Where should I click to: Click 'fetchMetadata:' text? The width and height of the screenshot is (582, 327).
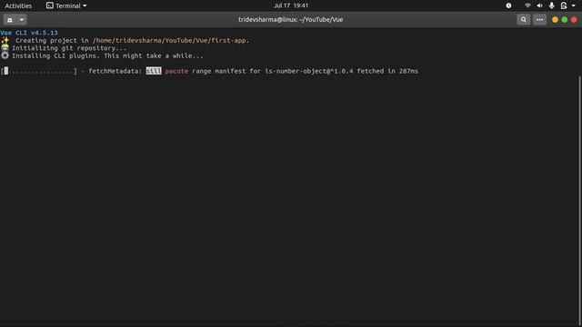tap(115, 71)
